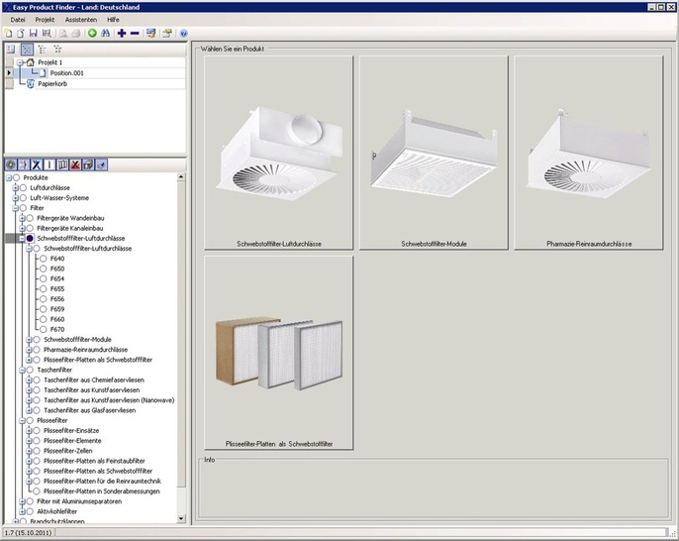Click the green back arrow icon
This screenshot has width=679, height=541.
92,33
